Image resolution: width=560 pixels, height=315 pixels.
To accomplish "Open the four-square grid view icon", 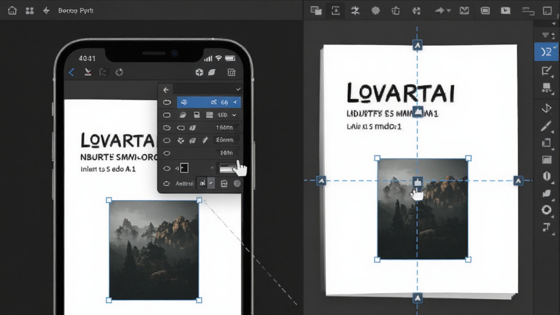I will (x=30, y=11).
